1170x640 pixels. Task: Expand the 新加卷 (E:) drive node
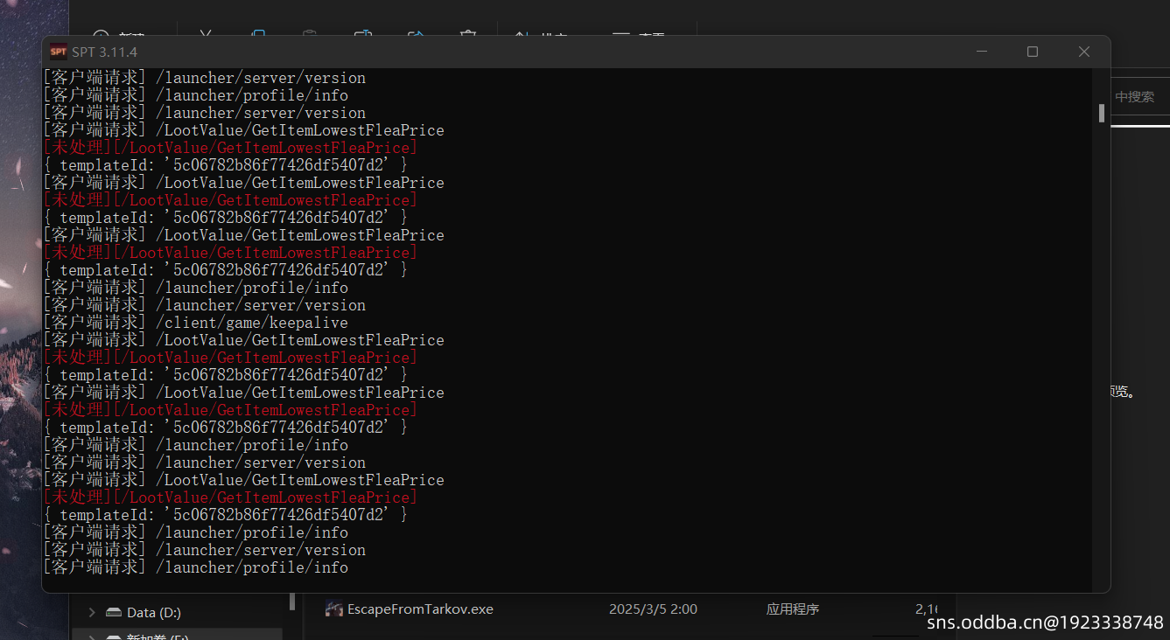(92, 637)
